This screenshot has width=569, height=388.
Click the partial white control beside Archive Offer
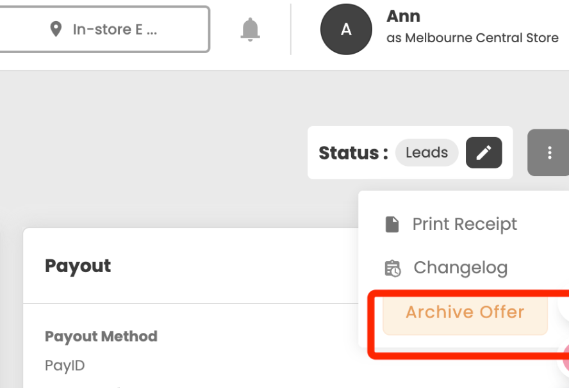(564, 307)
